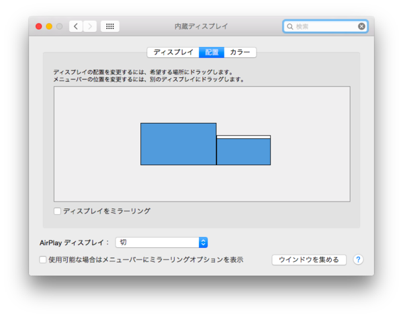Open the カラー tab
The width and height of the screenshot is (403, 317).
[240, 52]
